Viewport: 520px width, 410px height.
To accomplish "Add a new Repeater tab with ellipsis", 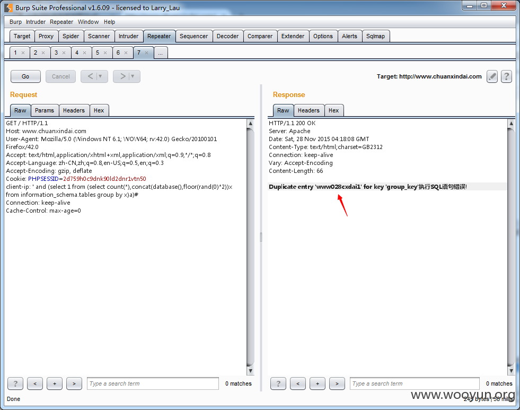I will pyautogui.click(x=161, y=53).
